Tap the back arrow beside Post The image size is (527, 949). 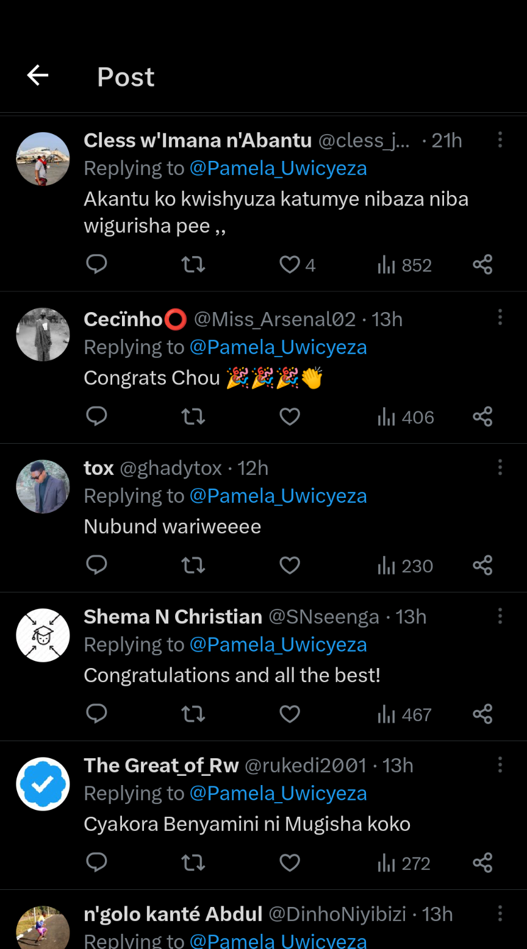pyautogui.click(x=38, y=76)
